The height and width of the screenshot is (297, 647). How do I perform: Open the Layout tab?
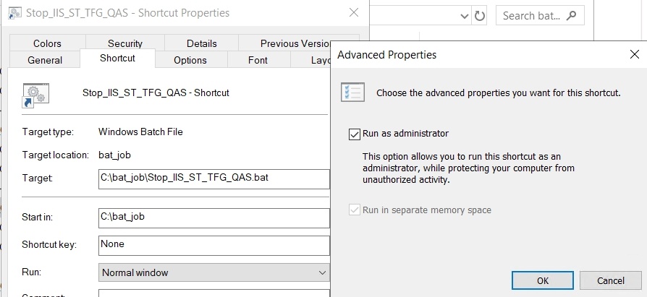[310, 60]
